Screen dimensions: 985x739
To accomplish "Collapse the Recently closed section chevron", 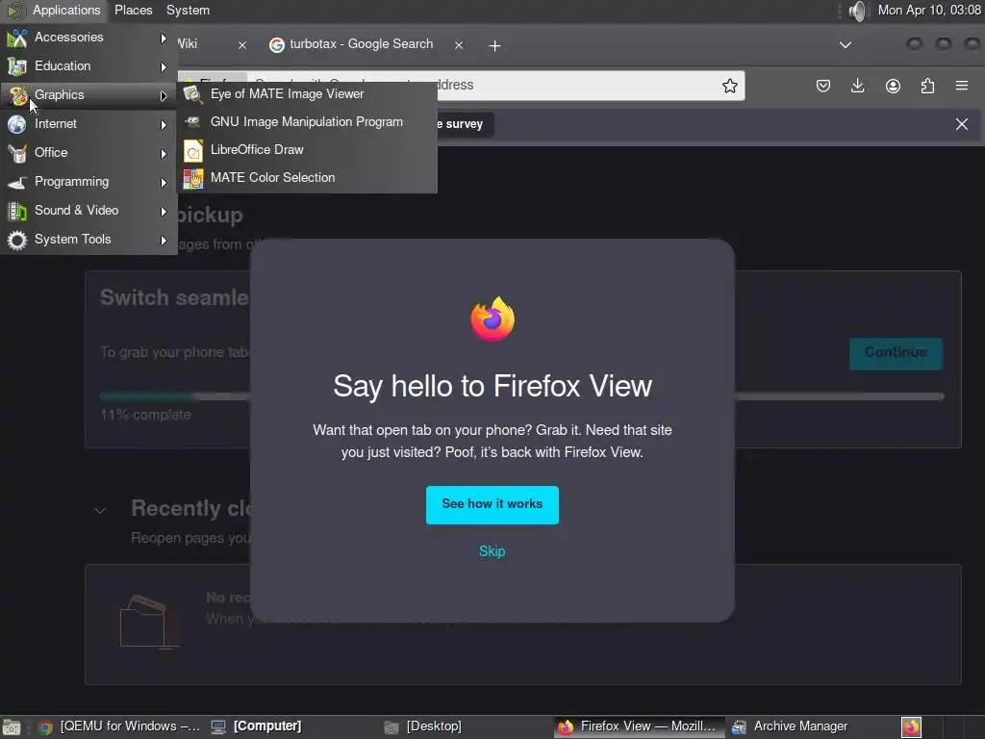I will pyautogui.click(x=100, y=511).
